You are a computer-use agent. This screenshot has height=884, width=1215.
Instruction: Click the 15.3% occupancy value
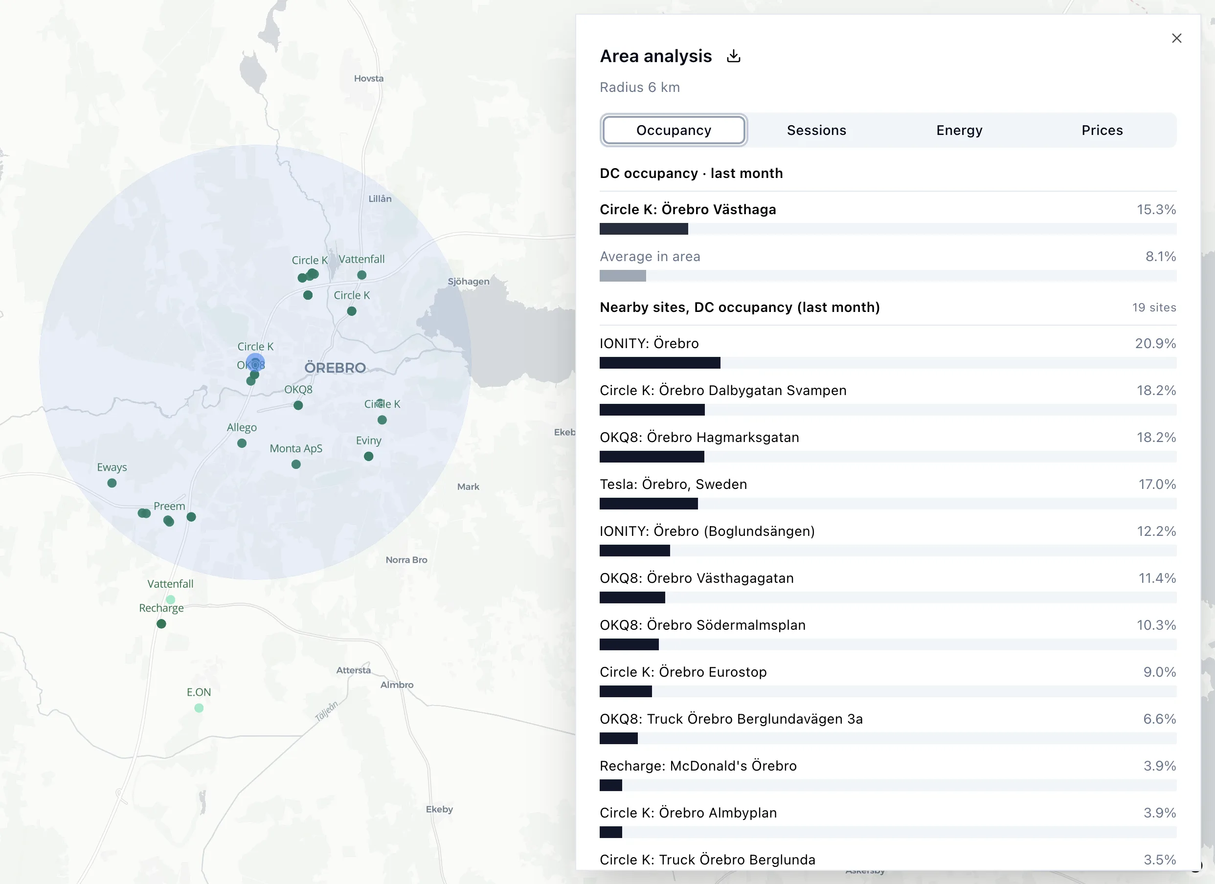click(1157, 209)
